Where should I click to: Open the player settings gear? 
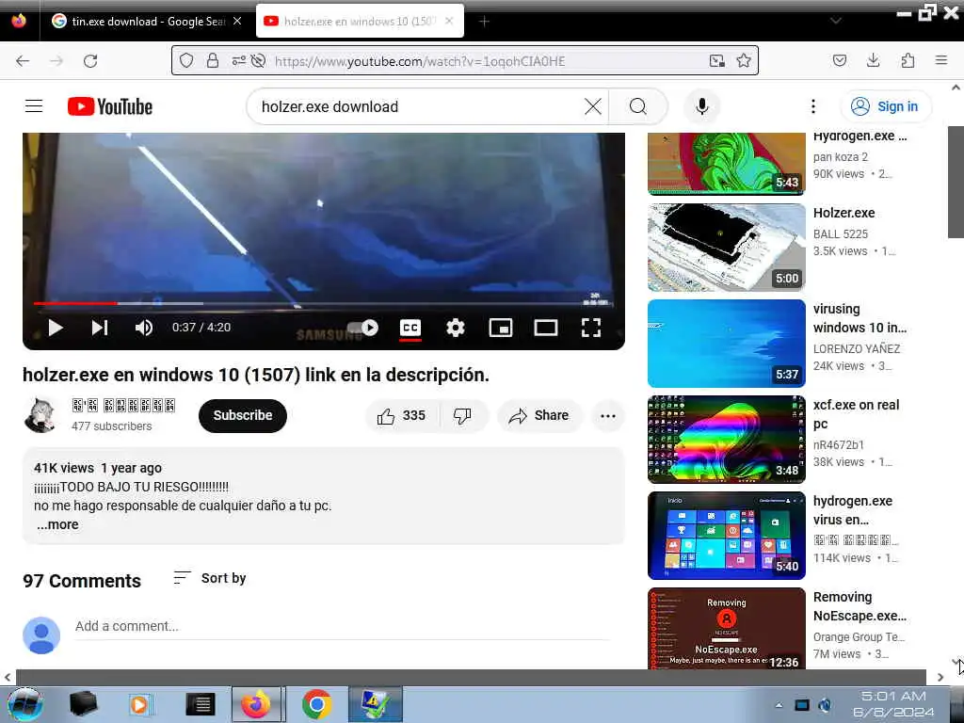[x=455, y=328]
